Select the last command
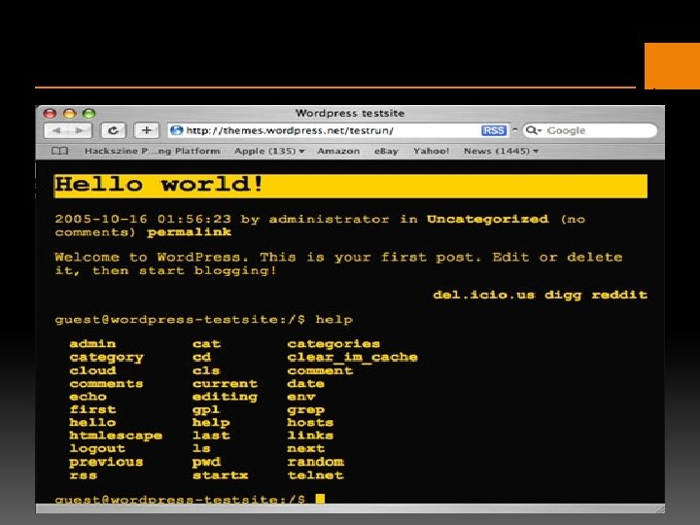Image resolution: width=700 pixels, height=525 pixels. pyautogui.click(x=211, y=436)
